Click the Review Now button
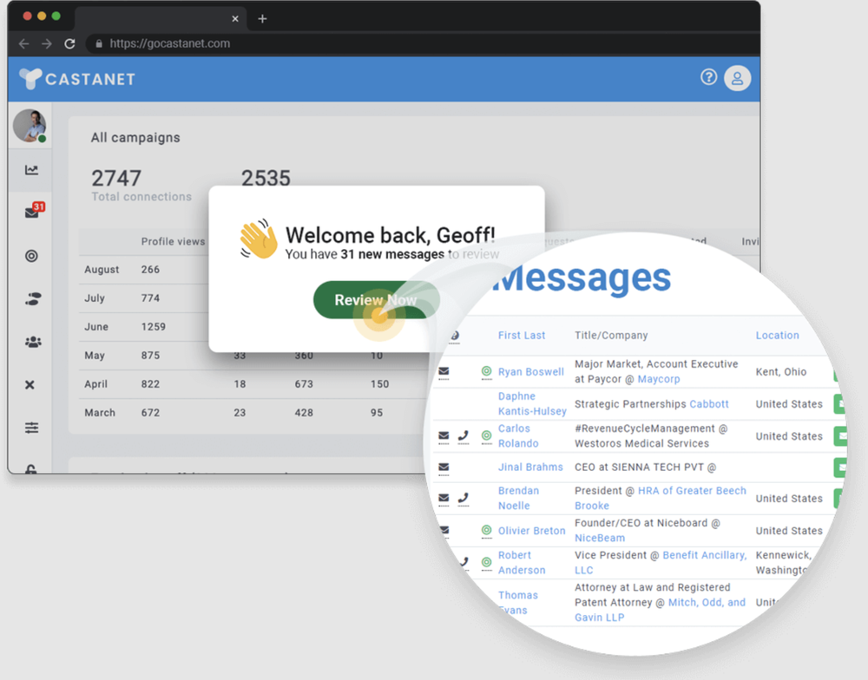The image size is (868, 680). point(376,300)
